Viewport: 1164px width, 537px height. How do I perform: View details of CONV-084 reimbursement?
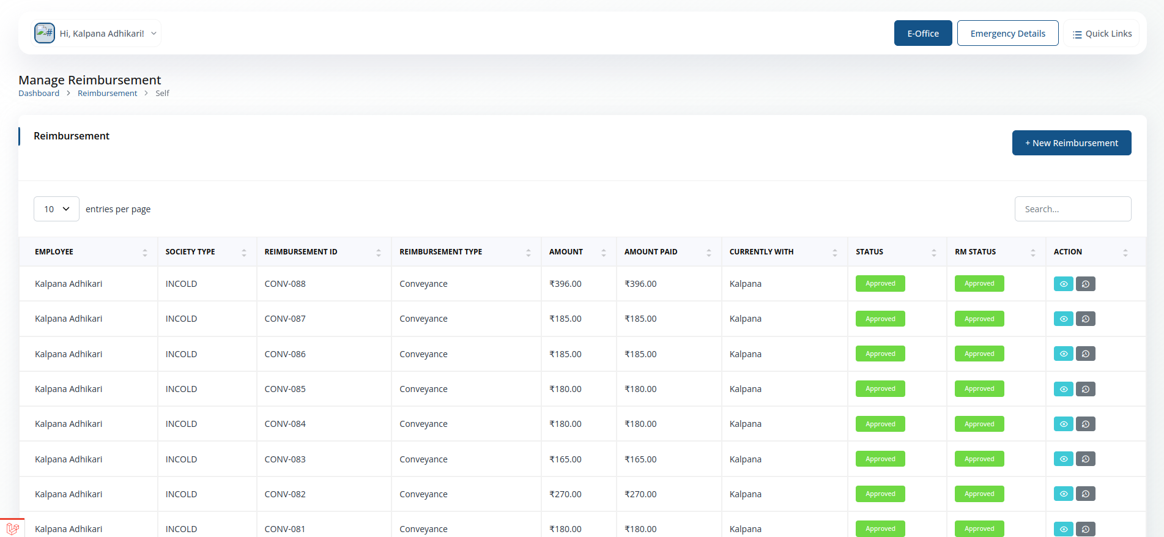tap(1063, 424)
